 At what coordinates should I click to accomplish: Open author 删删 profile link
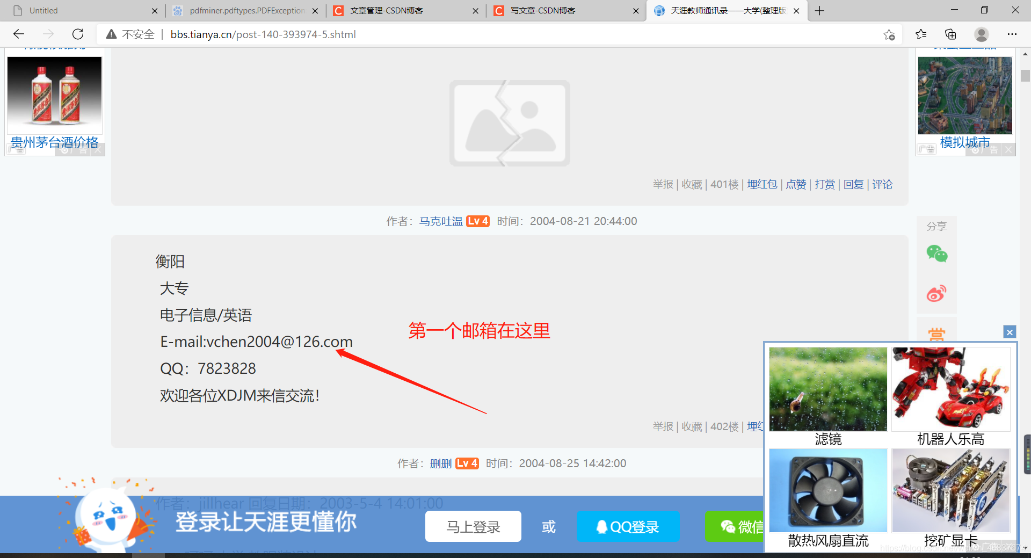tap(441, 463)
